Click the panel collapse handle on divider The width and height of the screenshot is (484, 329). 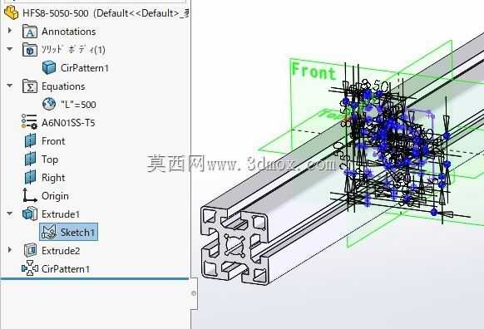pyautogui.click(x=194, y=293)
